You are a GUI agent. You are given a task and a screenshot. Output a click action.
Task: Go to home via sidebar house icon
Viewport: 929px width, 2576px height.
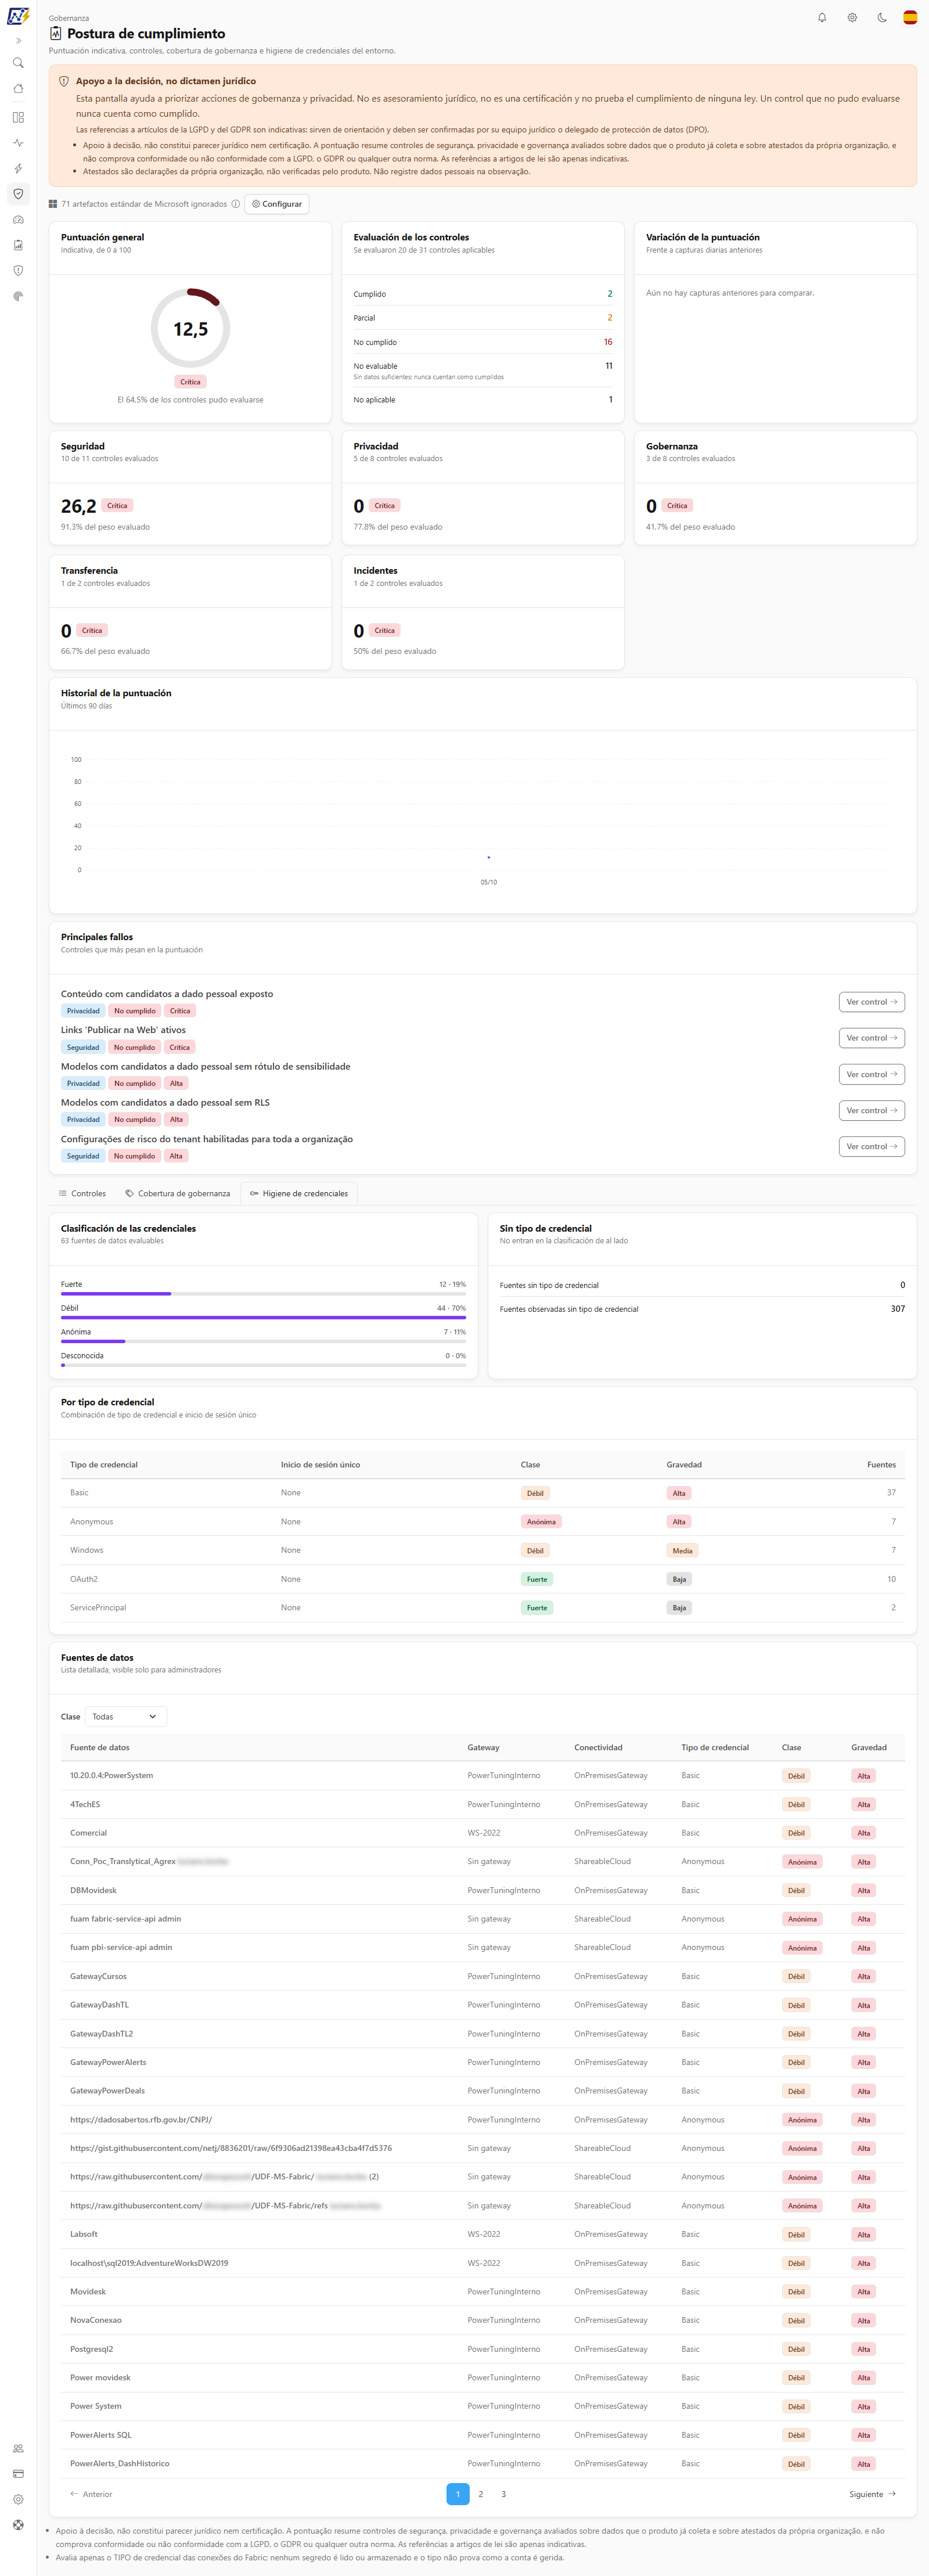pos(18,89)
